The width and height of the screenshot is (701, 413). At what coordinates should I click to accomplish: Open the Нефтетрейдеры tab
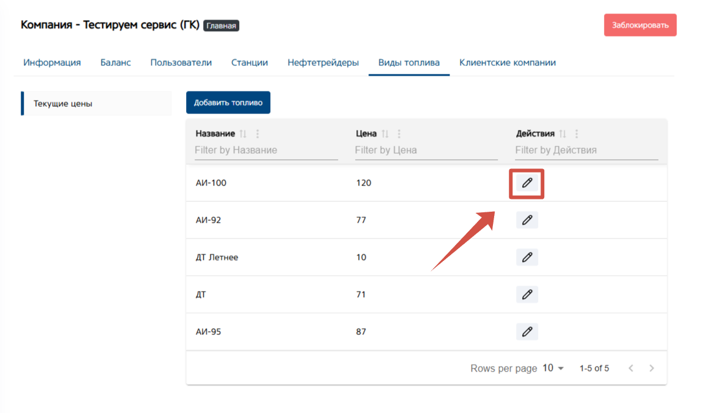[x=323, y=63]
